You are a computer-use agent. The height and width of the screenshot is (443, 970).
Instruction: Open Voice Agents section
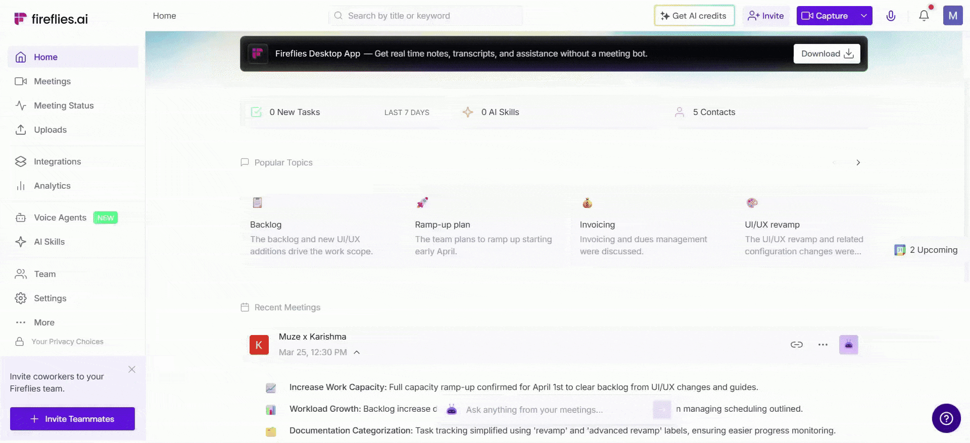click(x=73, y=217)
